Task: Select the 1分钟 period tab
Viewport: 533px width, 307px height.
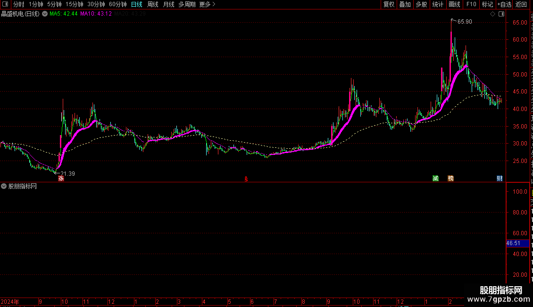Action: (36, 4)
